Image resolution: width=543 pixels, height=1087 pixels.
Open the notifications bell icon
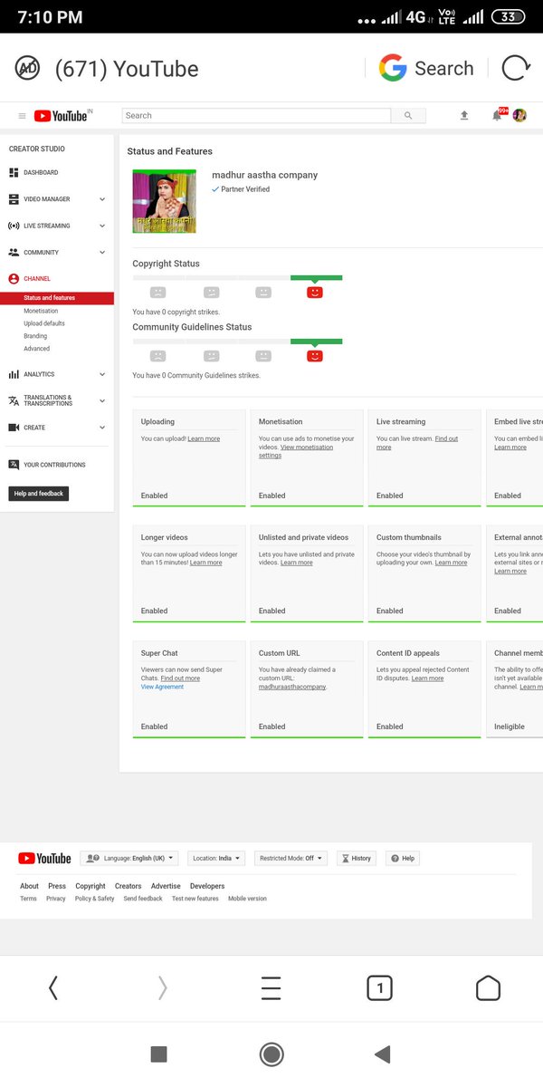coord(497,115)
